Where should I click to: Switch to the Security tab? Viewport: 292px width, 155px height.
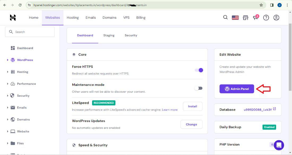pos(131,35)
